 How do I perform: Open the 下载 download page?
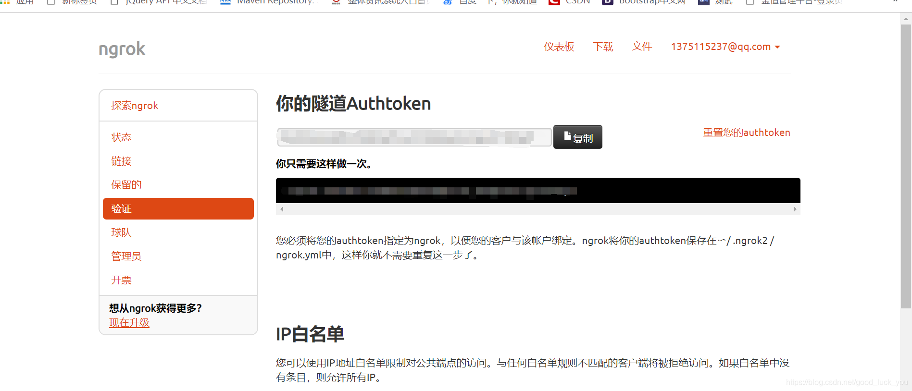[603, 47]
